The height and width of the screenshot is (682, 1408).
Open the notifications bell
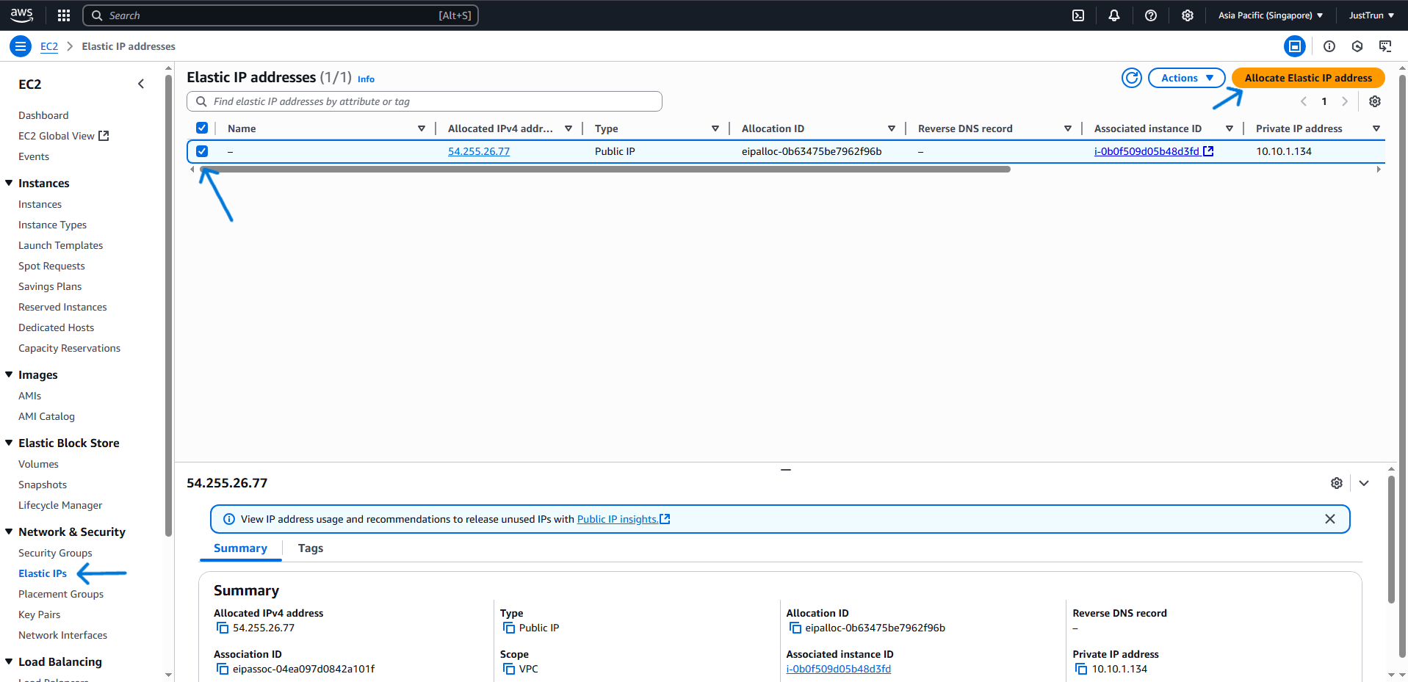[1114, 15]
